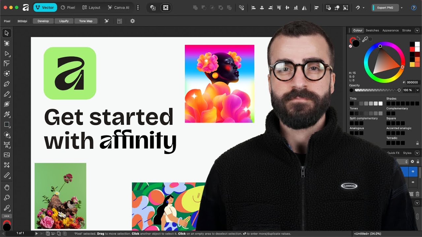Select the Move tool arrow
Viewport: 422px width, 237px height.
pyautogui.click(x=7, y=33)
